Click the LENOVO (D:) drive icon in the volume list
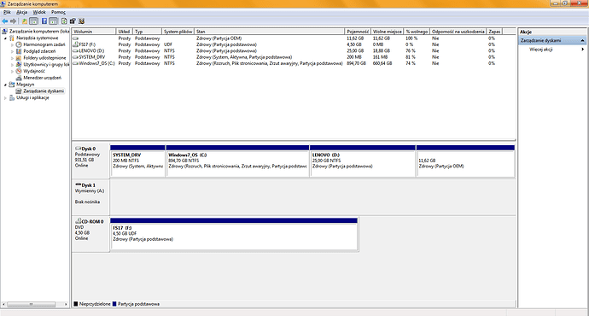The height and width of the screenshot is (316, 589). (x=76, y=50)
